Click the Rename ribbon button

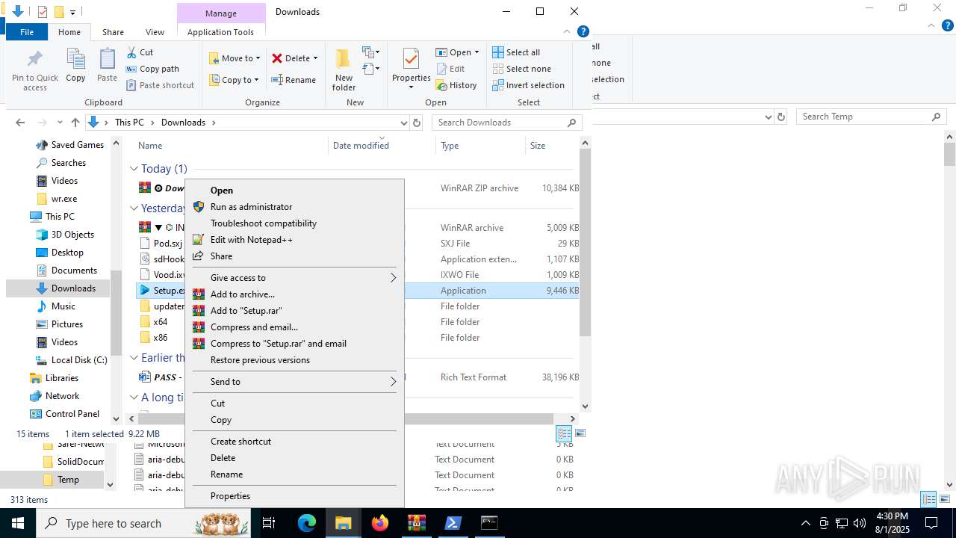(x=293, y=80)
